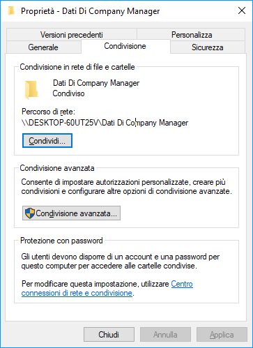Viewport: 253px width, 348px height.
Task: Click the UAC shield icon on the advanced button
Action: pyautogui.click(x=30, y=213)
